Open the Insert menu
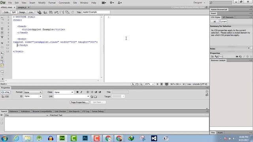The image size is (253, 142). click(x=32, y=3)
